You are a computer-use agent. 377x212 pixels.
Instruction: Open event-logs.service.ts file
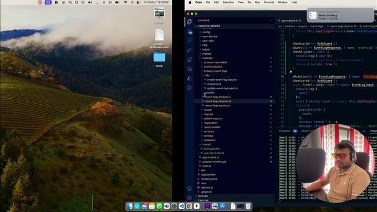(234, 105)
